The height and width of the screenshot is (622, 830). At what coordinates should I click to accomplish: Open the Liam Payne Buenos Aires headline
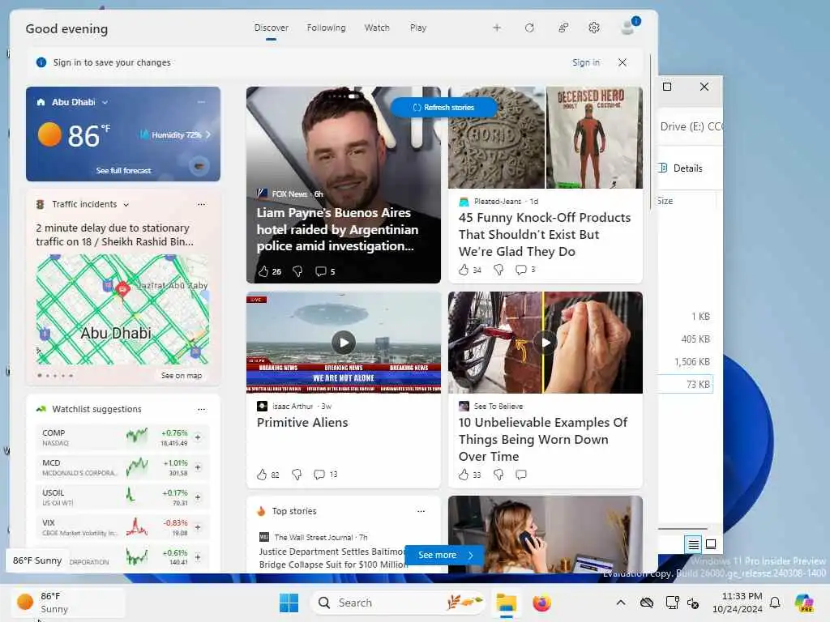(x=337, y=229)
